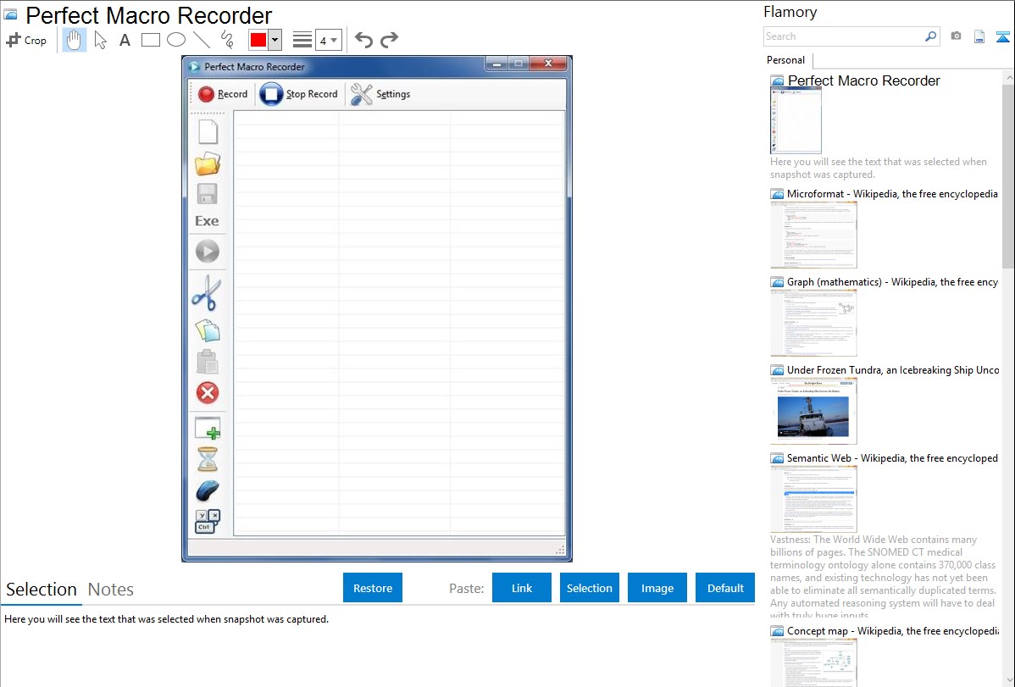Open the Personal tab in Flamory

(786, 60)
